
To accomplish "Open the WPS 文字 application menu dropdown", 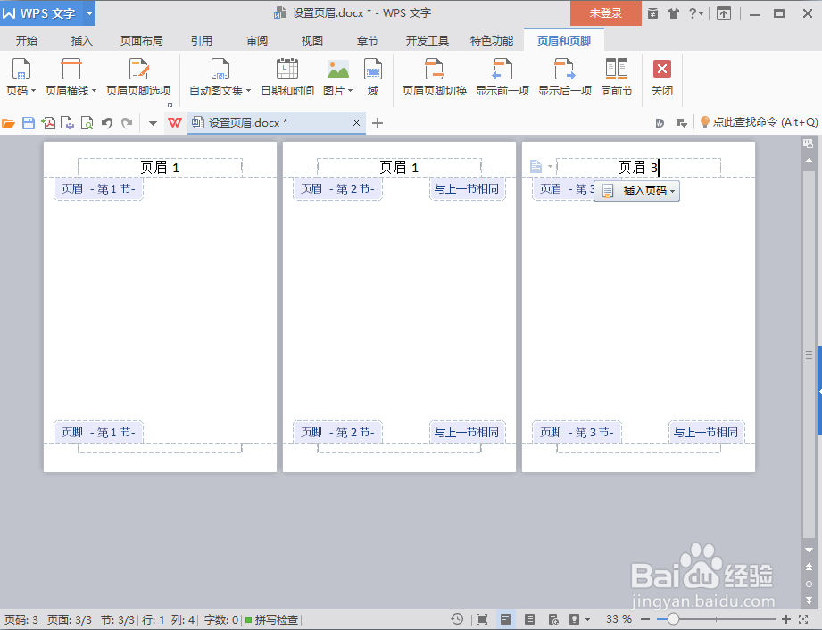I will point(89,13).
